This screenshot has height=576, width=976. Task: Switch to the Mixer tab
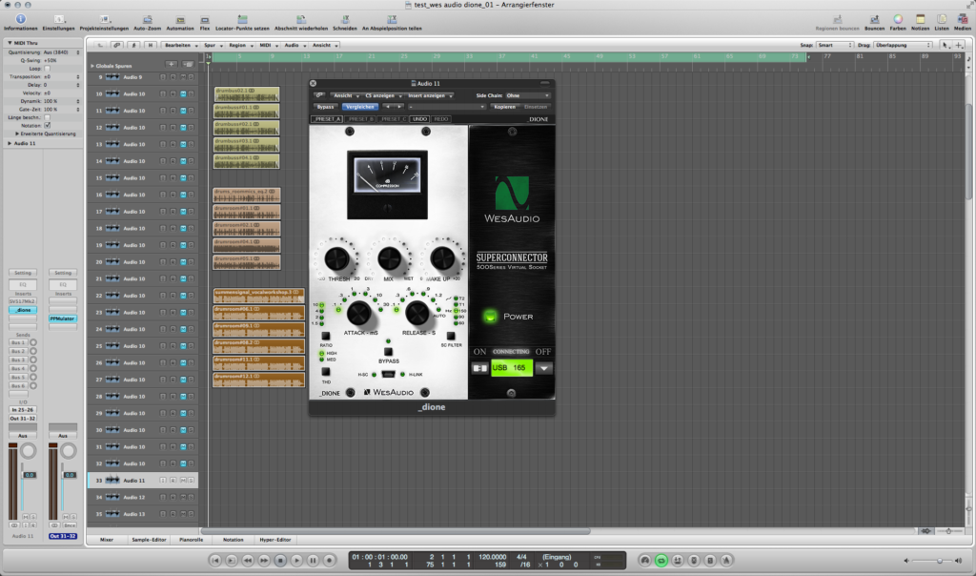(x=107, y=540)
